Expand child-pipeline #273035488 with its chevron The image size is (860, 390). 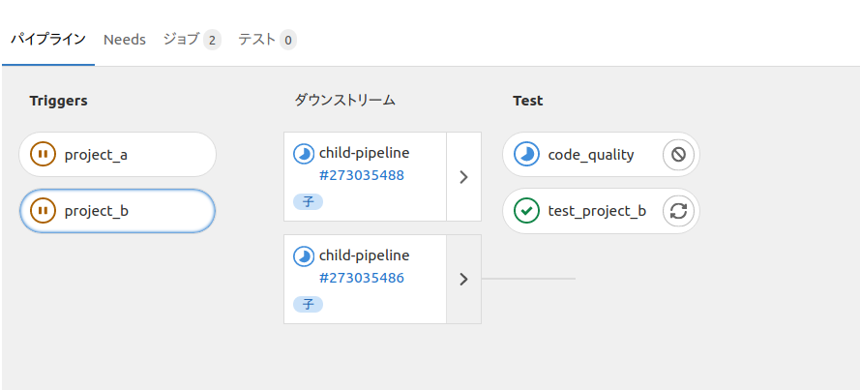point(464,177)
